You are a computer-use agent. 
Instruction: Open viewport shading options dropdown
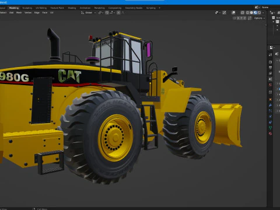[263, 13]
